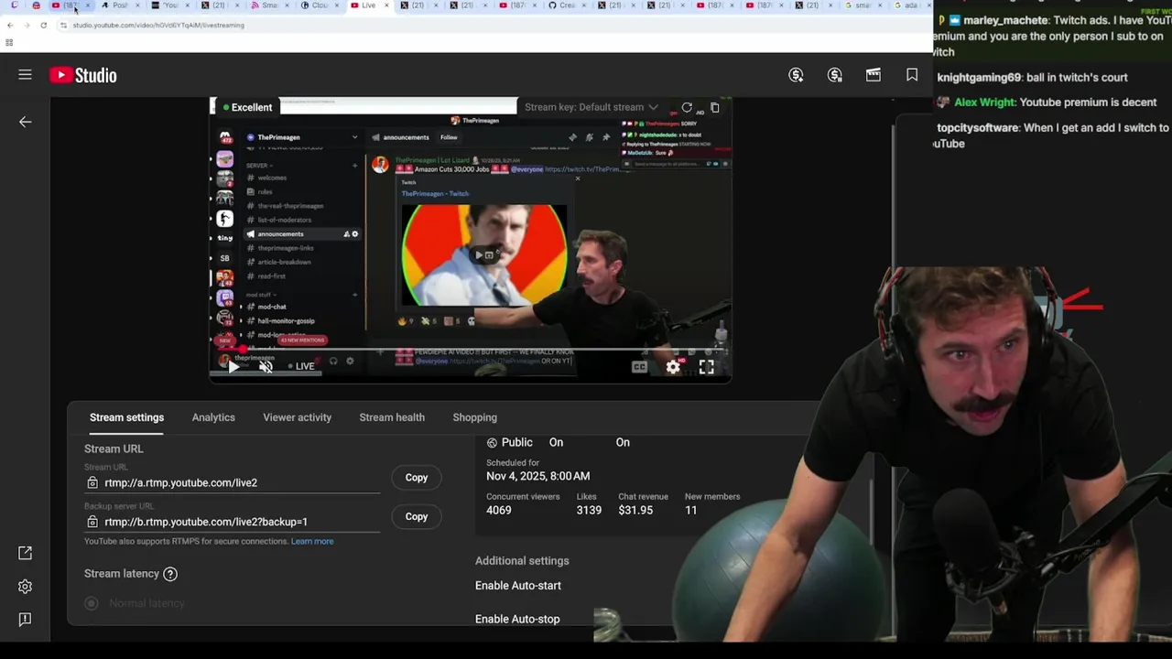Click the bookmark icon in Studio header
This screenshot has height=659, width=1172.
[912, 75]
